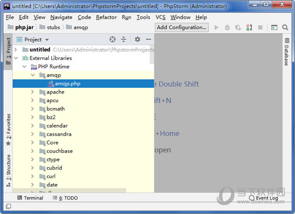Click the Locate/Scroll from Source target icon
295x214 pixels.
[x=113, y=39]
